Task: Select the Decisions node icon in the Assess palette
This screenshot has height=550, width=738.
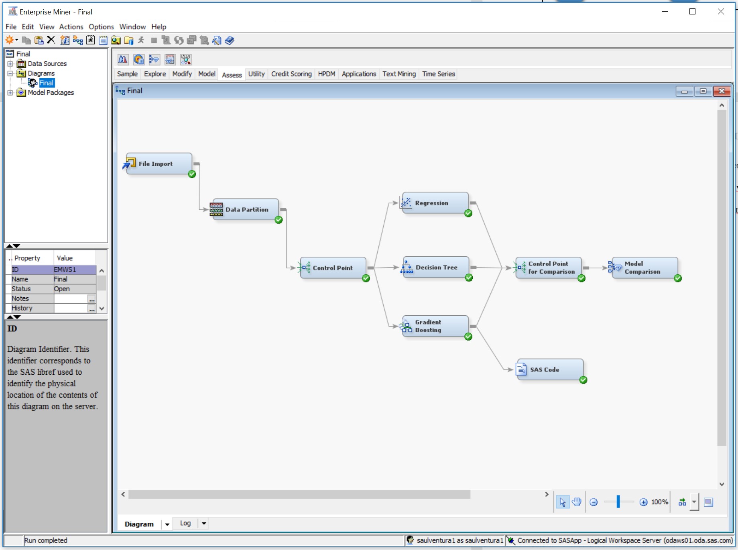Action: (x=138, y=59)
